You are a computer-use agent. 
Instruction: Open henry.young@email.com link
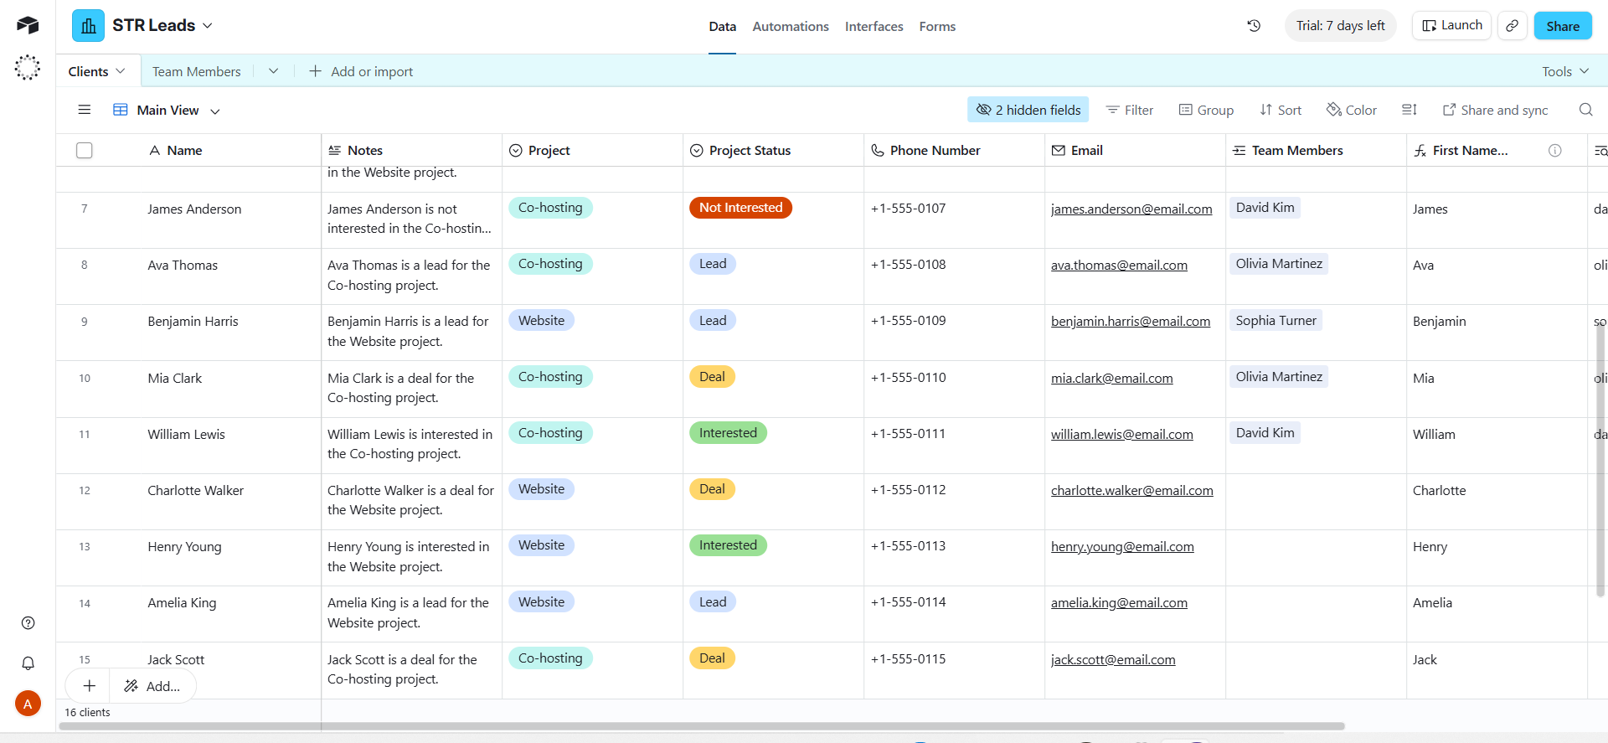pos(1122,546)
